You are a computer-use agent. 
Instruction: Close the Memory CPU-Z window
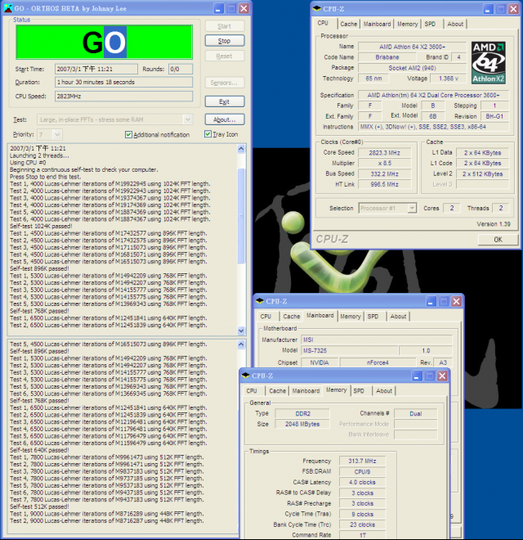click(442, 376)
